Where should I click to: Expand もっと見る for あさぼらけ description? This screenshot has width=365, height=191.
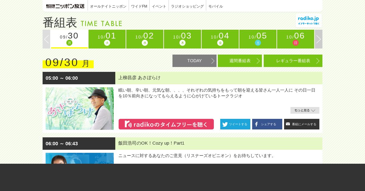(x=305, y=110)
